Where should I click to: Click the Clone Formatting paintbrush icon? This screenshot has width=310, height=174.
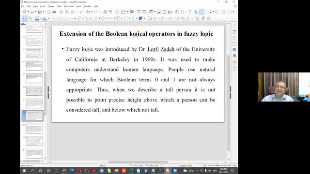click(x=81, y=12)
